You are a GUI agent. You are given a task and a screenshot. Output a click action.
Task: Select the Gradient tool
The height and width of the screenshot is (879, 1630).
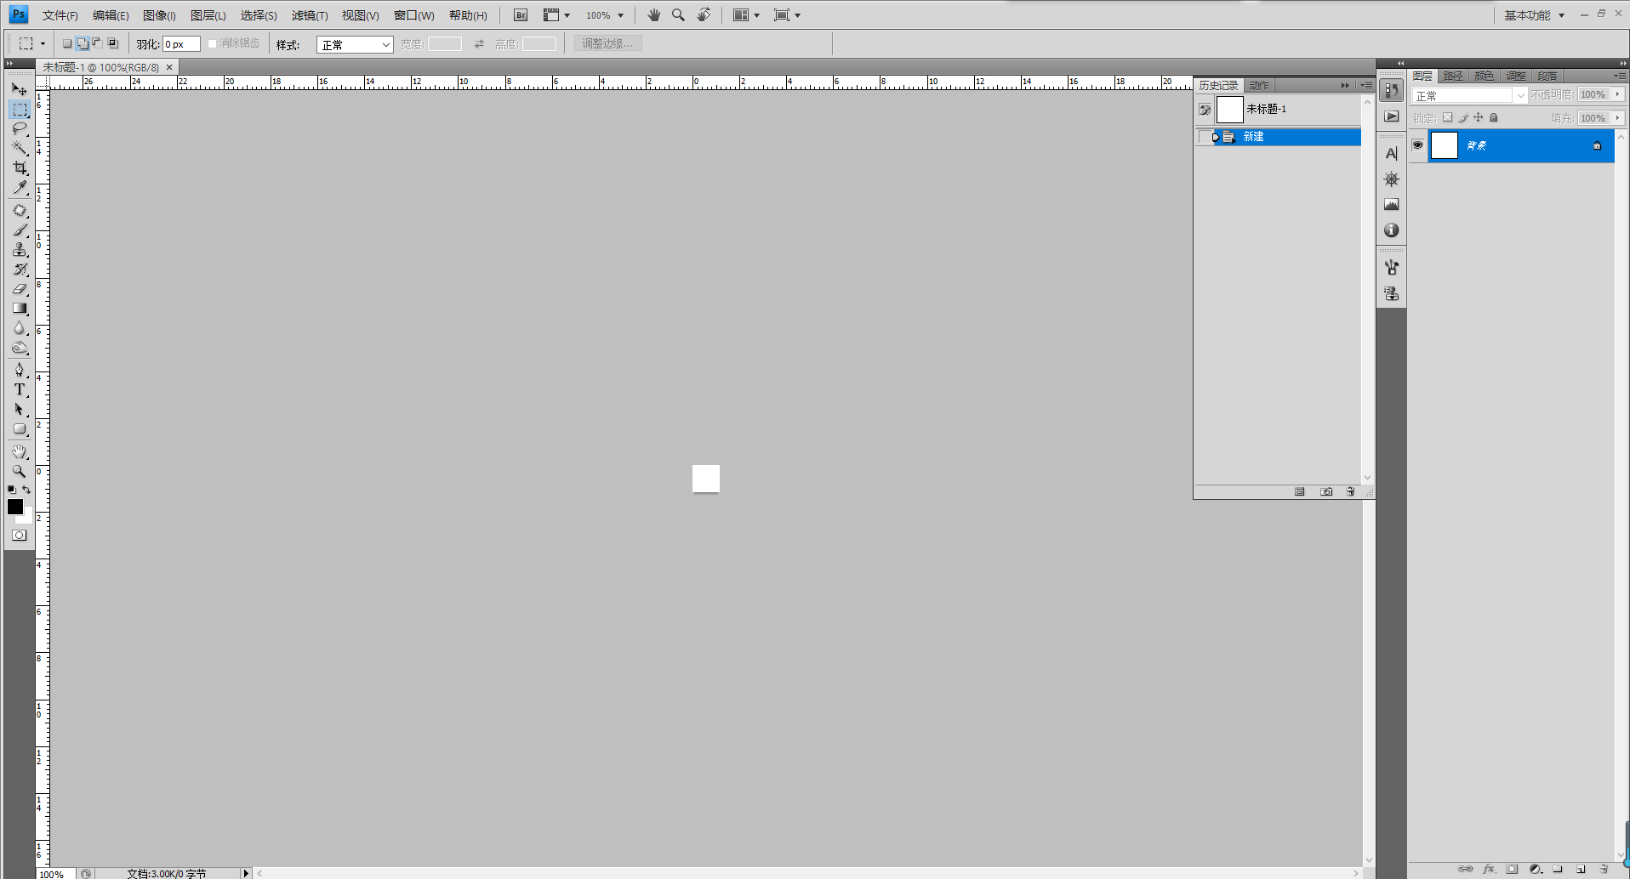[20, 309]
